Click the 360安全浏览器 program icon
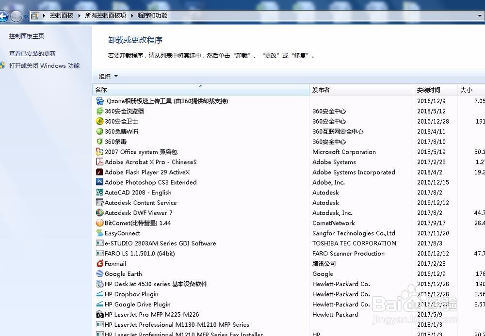 click(99, 111)
